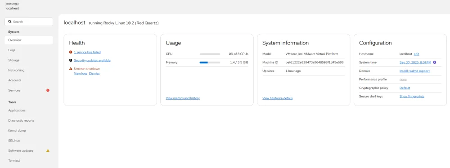The width and height of the screenshot is (450, 168).
Task: Click edit next to the hostname
Action: coord(416,54)
